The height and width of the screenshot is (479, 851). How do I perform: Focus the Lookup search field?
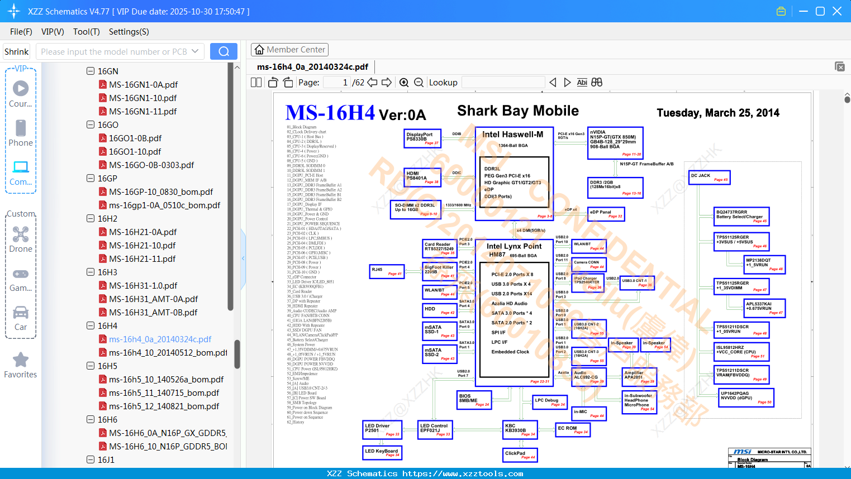(503, 83)
